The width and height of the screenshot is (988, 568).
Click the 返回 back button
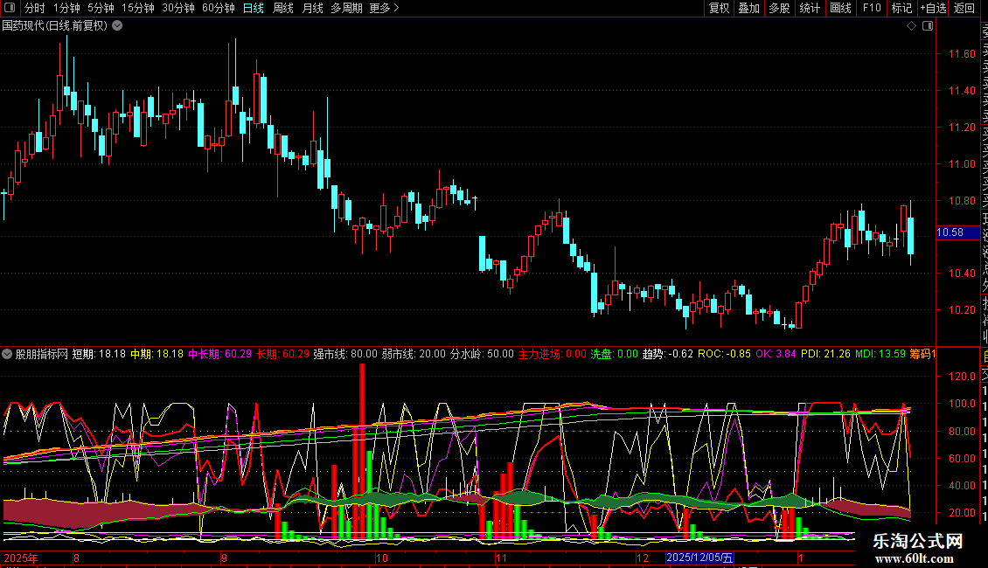coord(964,8)
